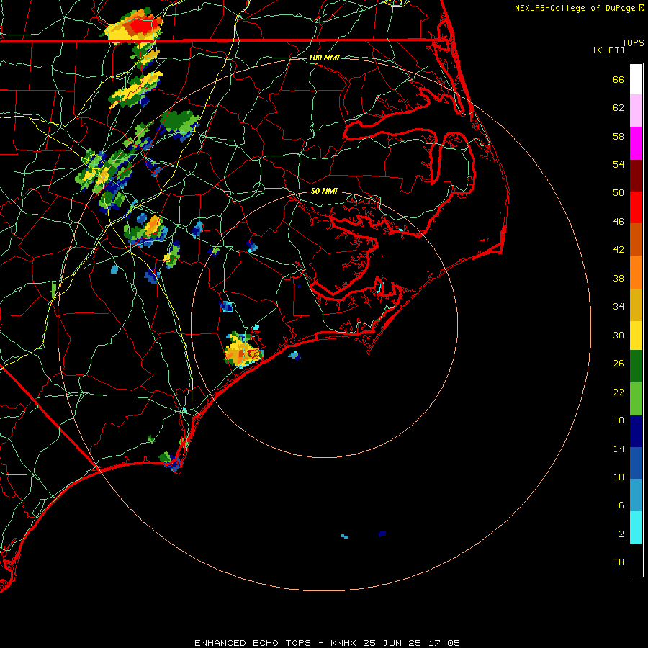
Task: Click the yellow legend swatch
Action: (x=636, y=336)
